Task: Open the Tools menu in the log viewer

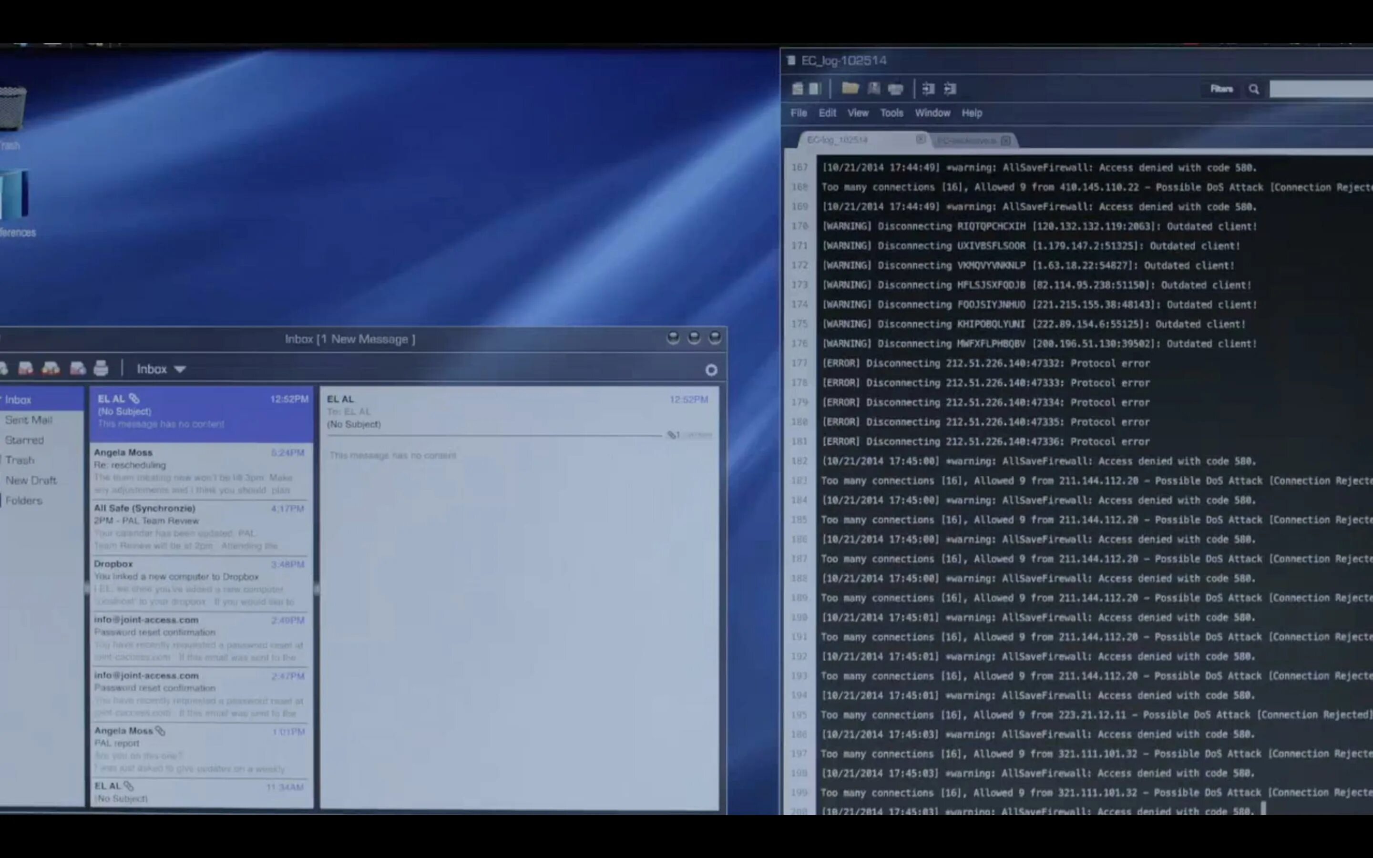Action: 891,113
